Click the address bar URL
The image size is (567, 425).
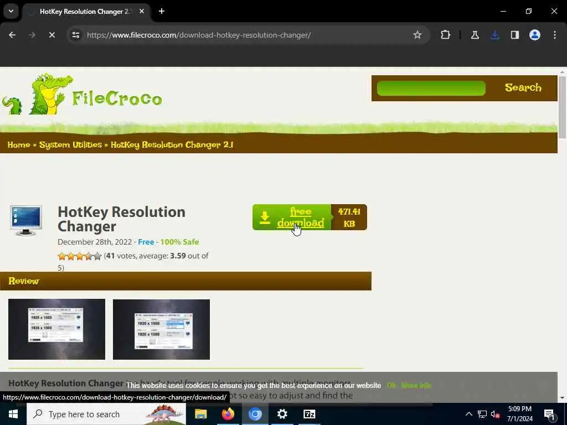[x=199, y=35]
